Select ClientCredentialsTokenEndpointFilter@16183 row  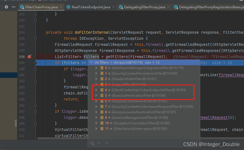[x=144, y=90]
